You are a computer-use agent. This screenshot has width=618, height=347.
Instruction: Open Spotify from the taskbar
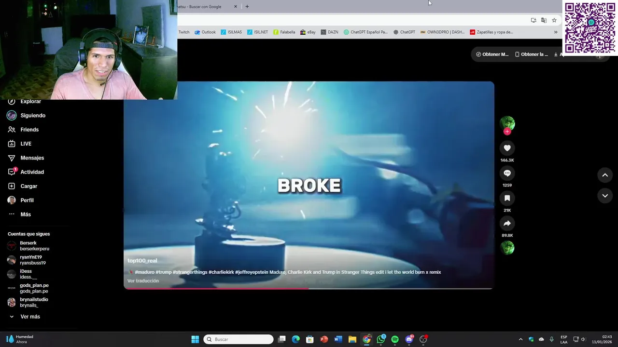(395, 339)
